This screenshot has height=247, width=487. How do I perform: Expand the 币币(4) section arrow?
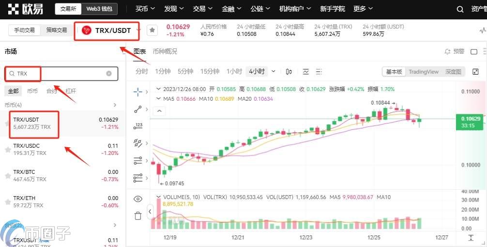click(x=115, y=105)
